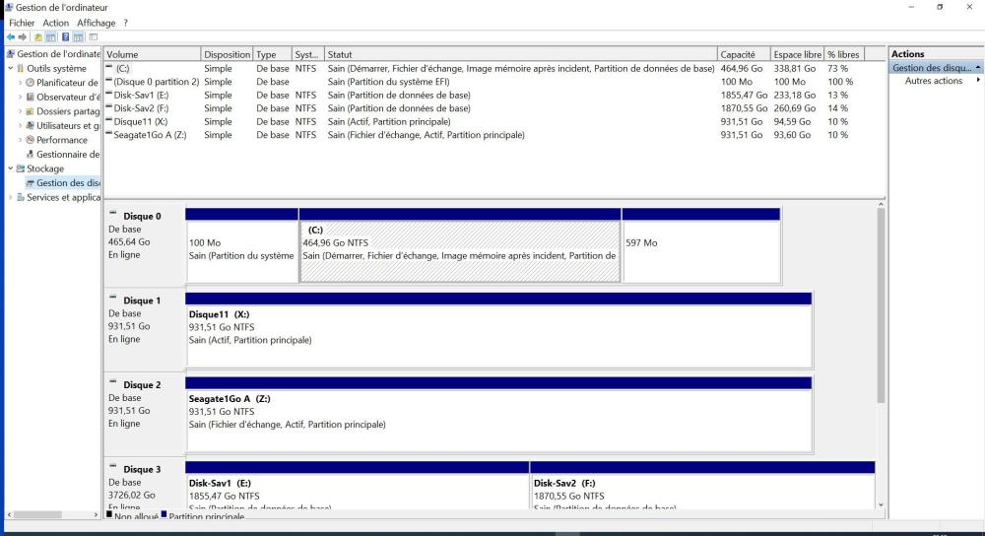This screenshot has width=985, height=536.
Task: Select the (Disque 0 partition 2) volume row
Action: (484, 82)
